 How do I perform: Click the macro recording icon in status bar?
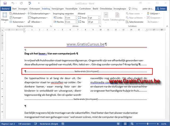63,124
